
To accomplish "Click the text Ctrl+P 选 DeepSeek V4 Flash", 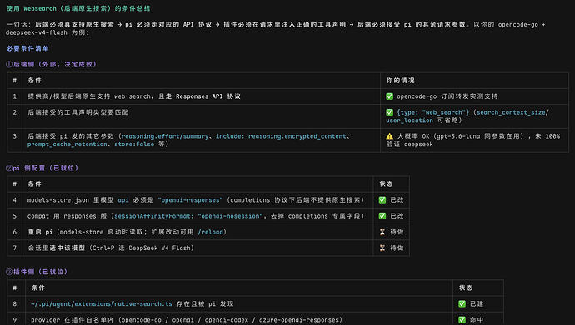I will point(142,248).
